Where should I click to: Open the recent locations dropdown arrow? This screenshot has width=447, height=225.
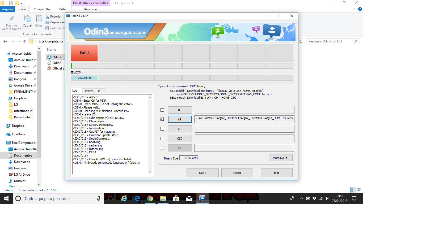pyautogui.click(x=19, y=41)
